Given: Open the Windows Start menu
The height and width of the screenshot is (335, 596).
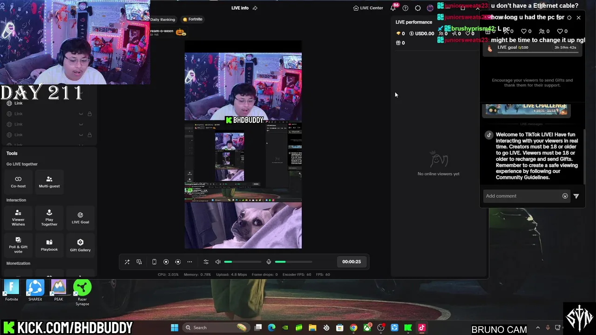Looking at the screenshot, I should (175, 328).
